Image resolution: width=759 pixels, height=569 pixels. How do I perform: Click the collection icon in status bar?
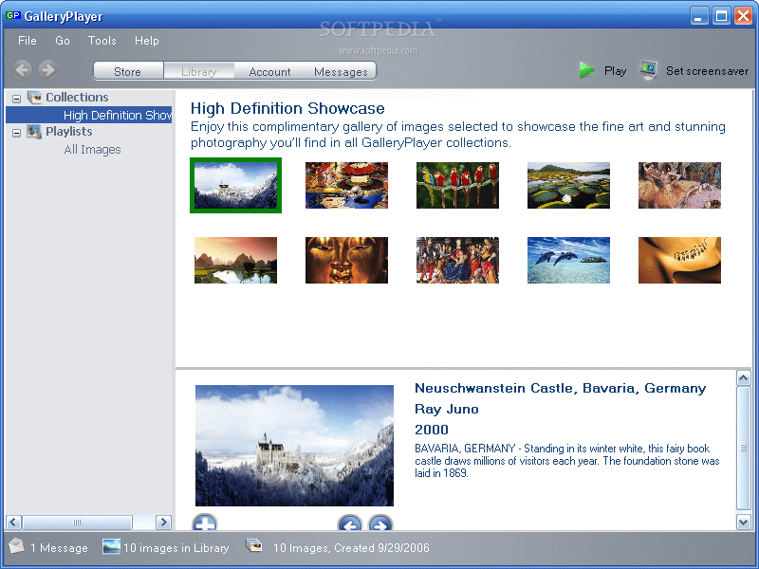(254, 546)
